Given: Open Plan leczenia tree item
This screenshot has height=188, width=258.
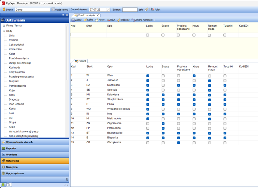Looking at the screenshot, I should [x=16, y=104].
